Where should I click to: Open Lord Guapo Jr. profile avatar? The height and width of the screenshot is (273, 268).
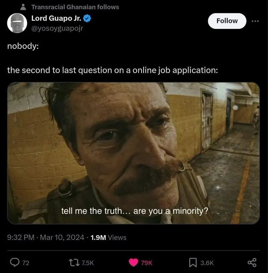tap(17, 23)
